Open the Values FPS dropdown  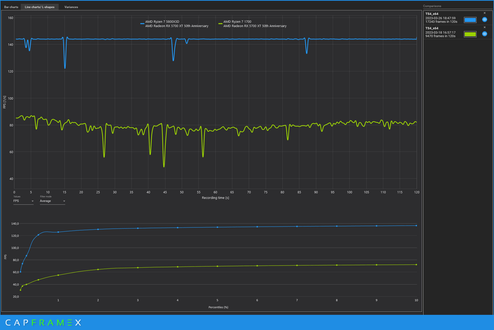(23, 201)
